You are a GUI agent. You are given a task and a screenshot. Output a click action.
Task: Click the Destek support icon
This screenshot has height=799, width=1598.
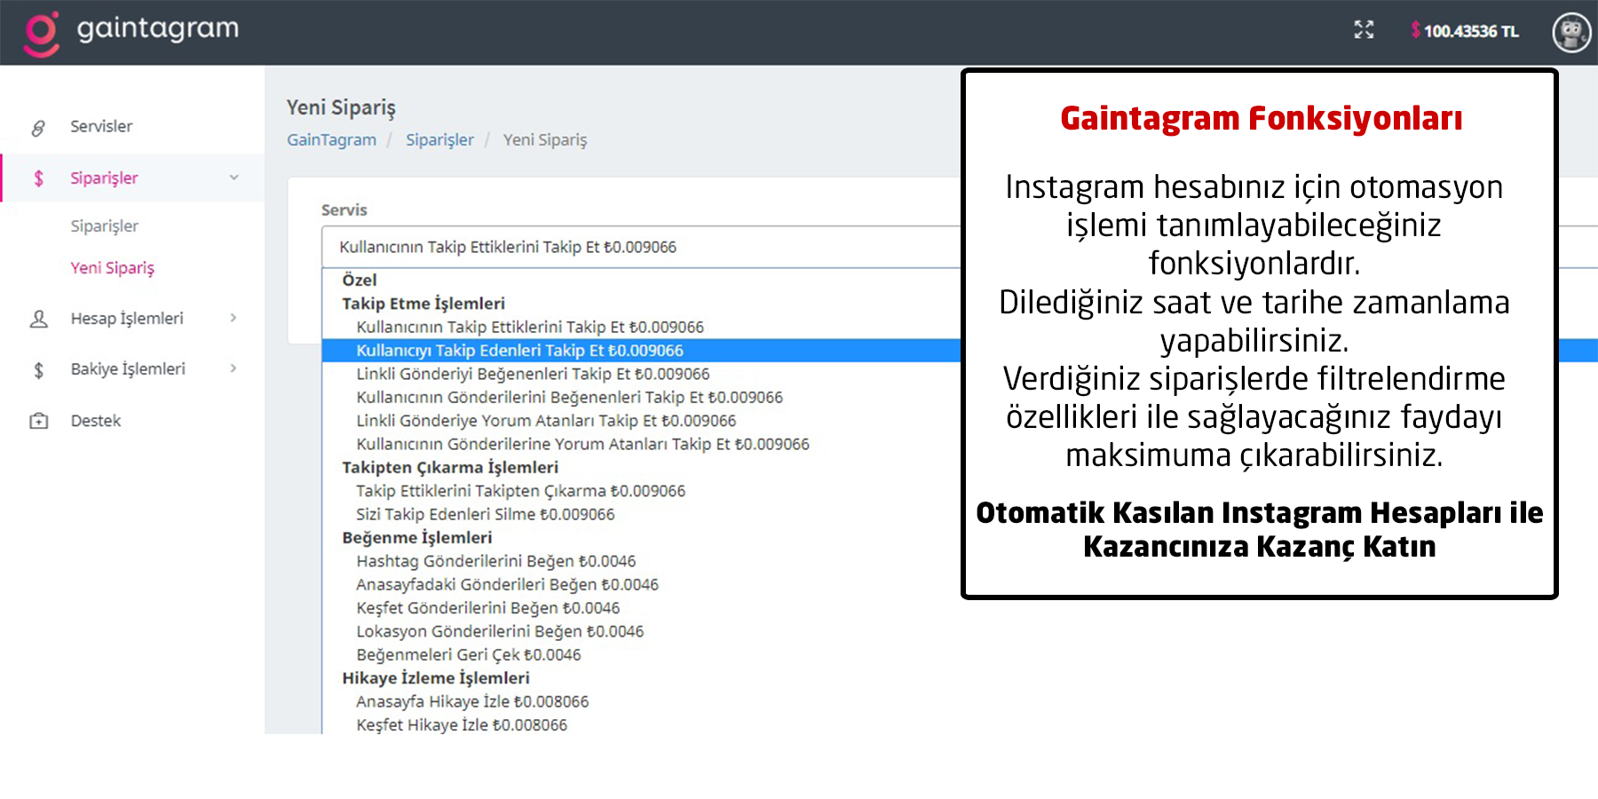coord(39,421)
